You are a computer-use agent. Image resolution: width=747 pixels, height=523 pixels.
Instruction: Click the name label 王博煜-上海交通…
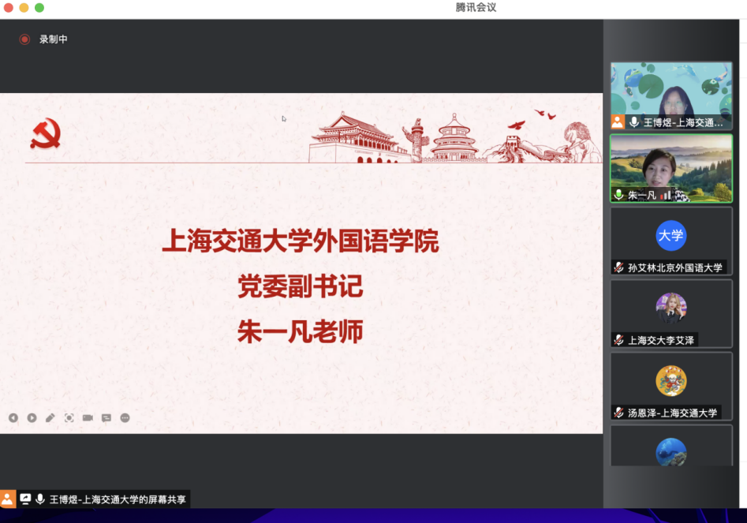coord(683,122)
